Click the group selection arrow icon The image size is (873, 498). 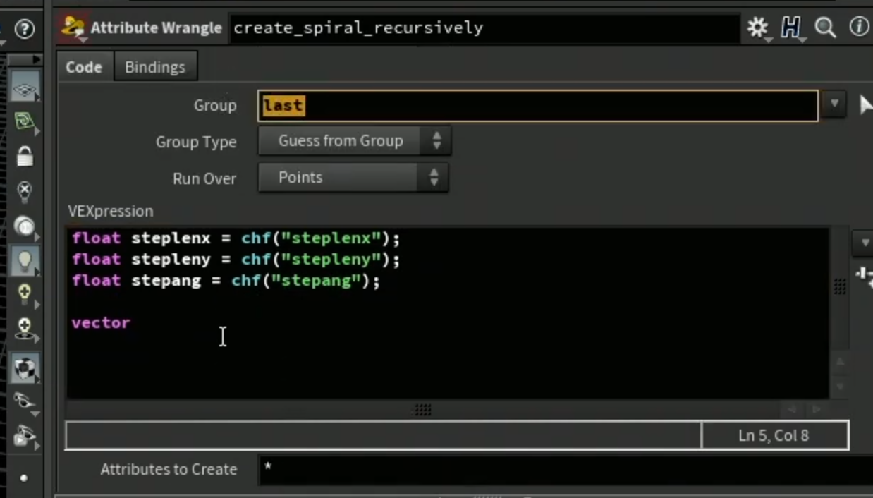[x=865, y=105]
